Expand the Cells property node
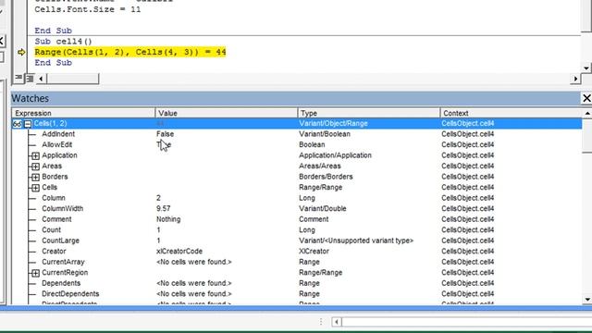This screenshot has height=333, width=592. pos(35,188)
